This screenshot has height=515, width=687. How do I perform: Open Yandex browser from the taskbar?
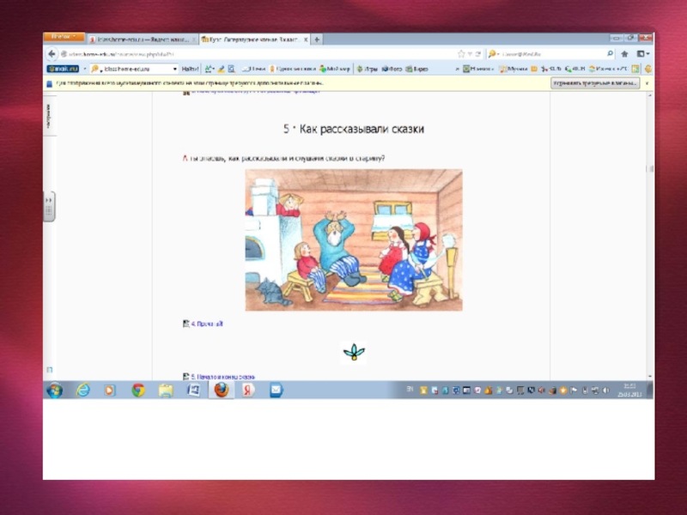tap(248, 391)
